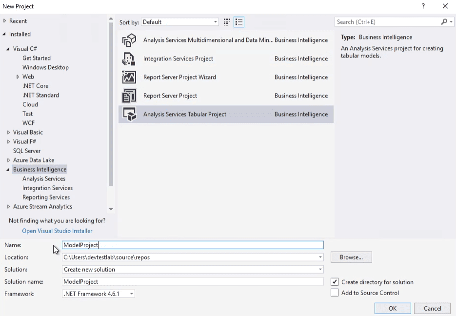Expand the Visual Basic tree node
This screenshot has height=316, width=456.
pos(9,132)
